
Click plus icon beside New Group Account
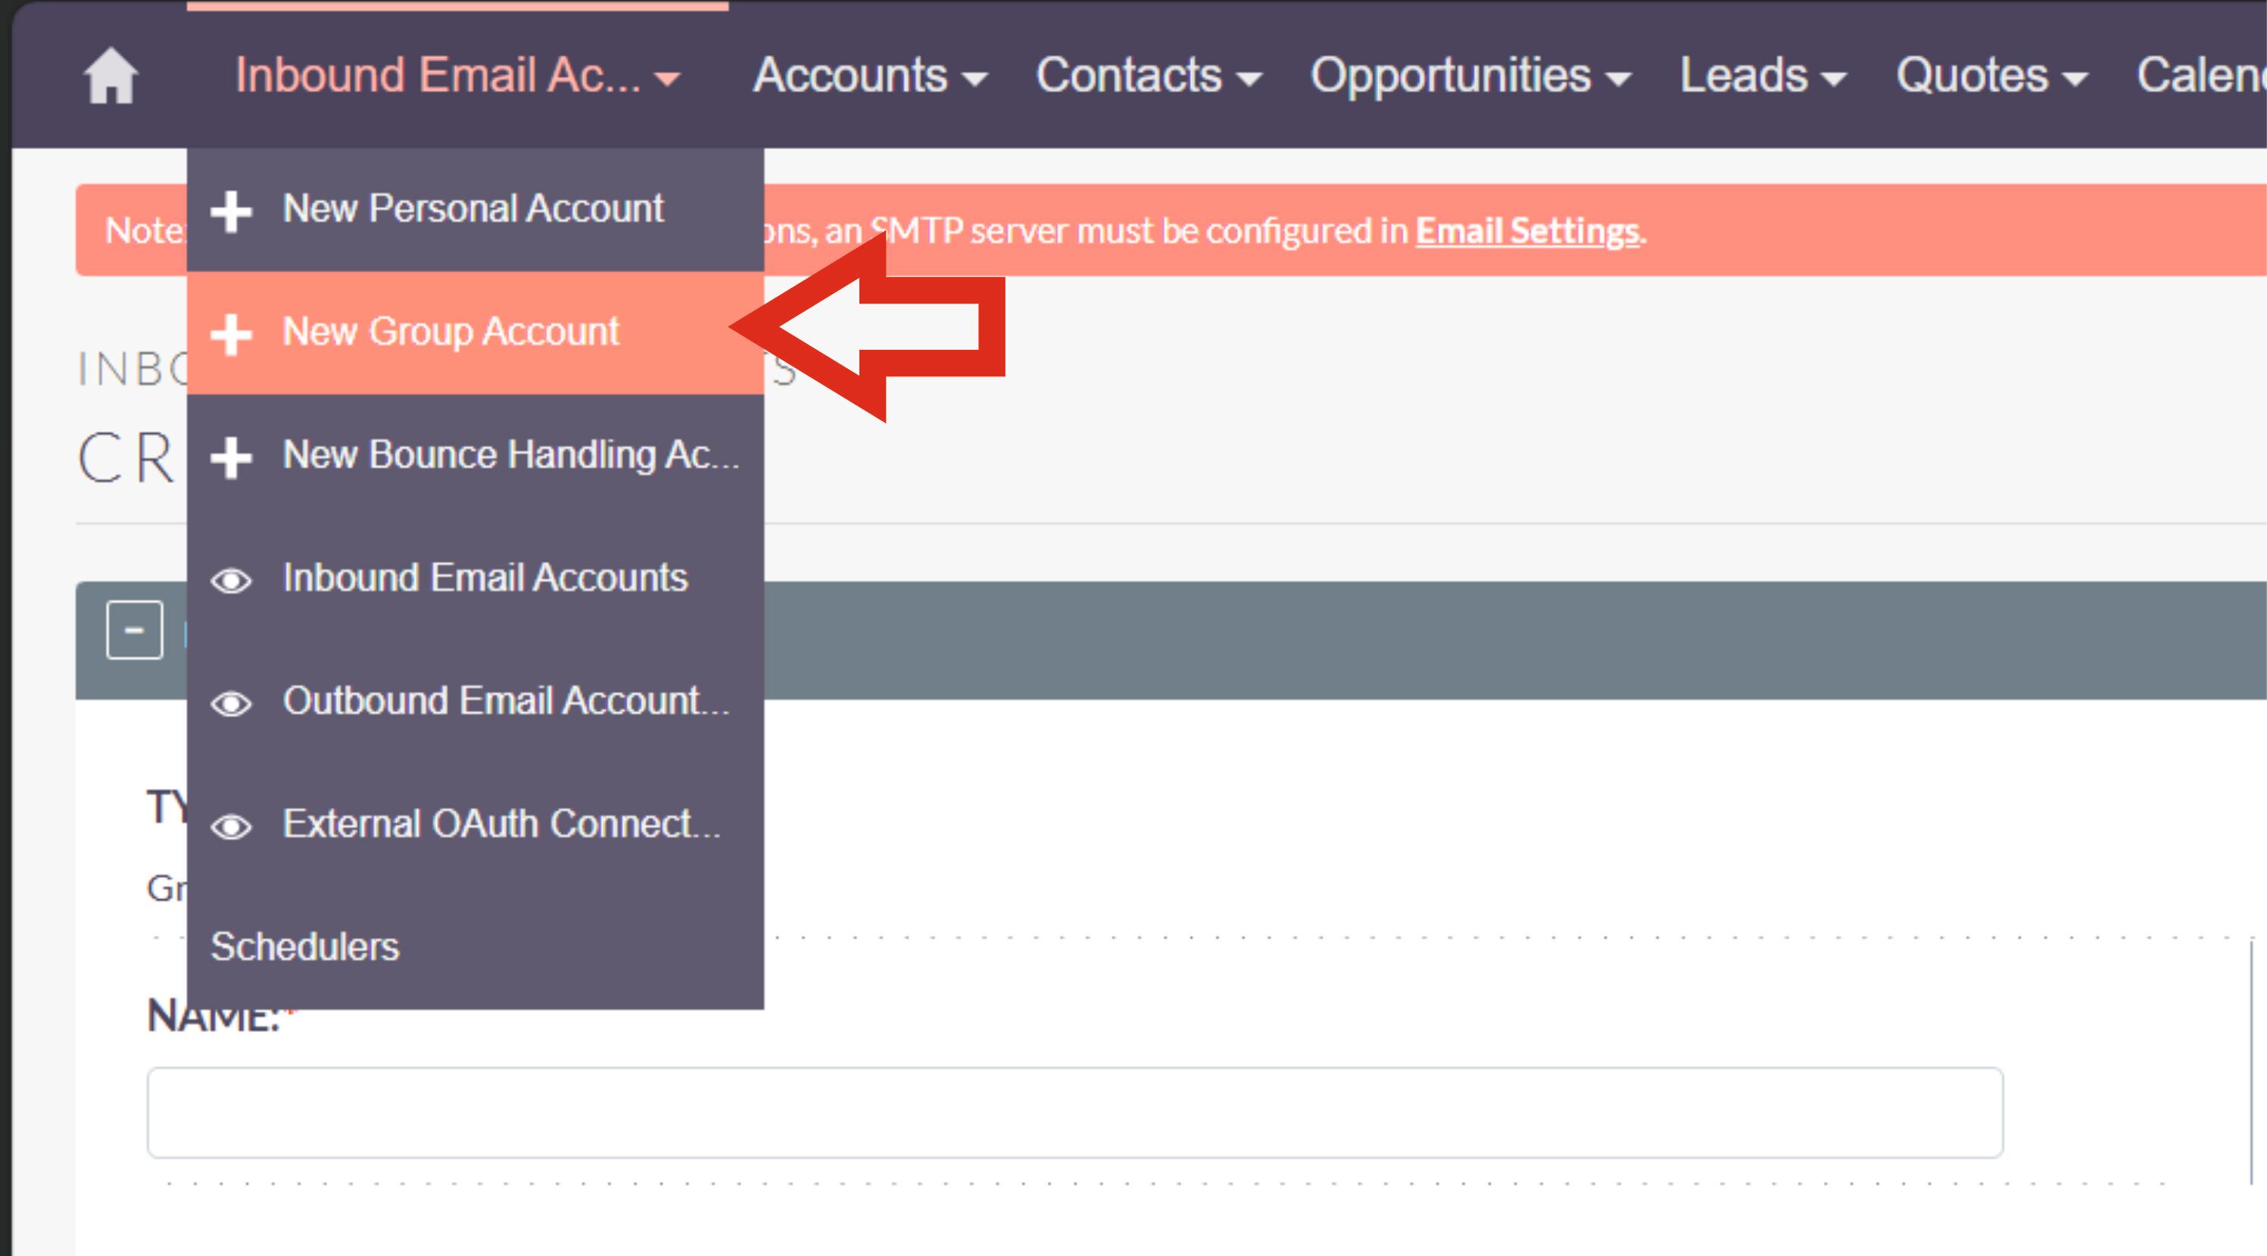click(x=232, y=335)
